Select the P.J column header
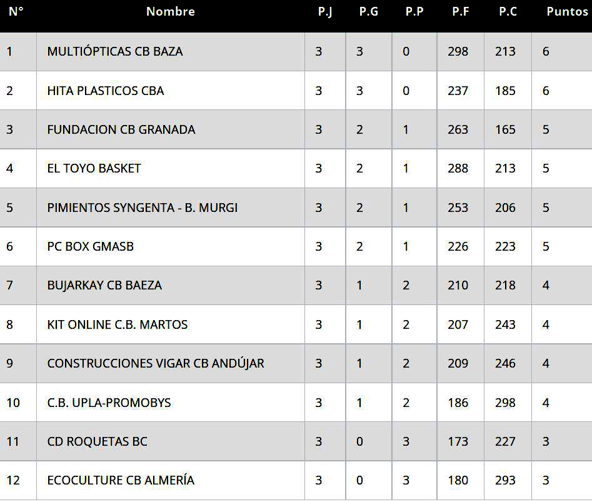 tap(324, 12)
